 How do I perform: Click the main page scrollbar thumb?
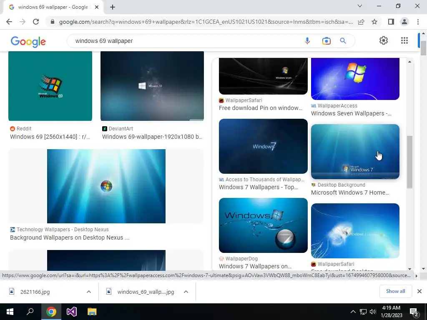423,48
